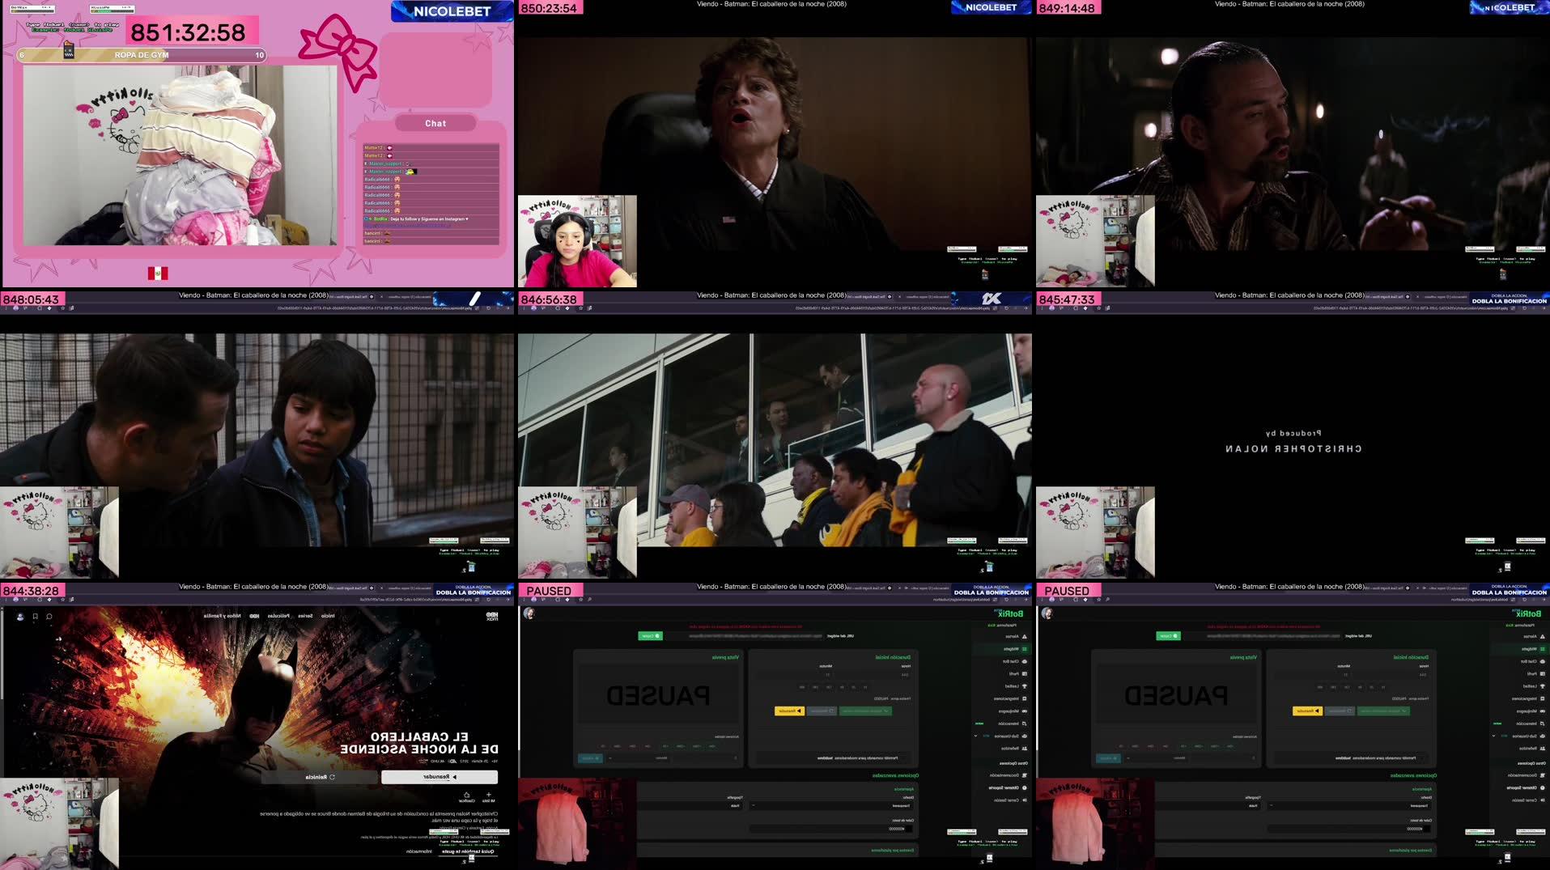This screenshot has width=1550, height=870.
Task: Select Inicio in HBO Max navigation
Action: tap(328, 616)
